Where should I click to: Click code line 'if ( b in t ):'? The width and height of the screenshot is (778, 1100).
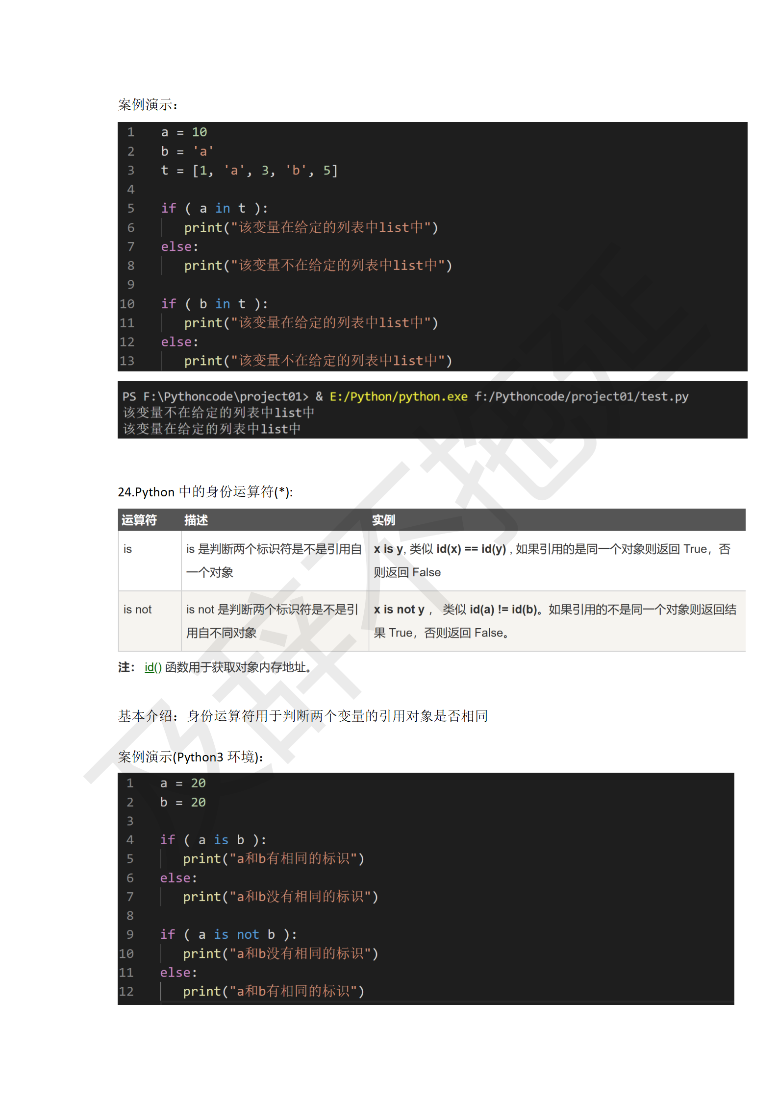pos(214,304)
